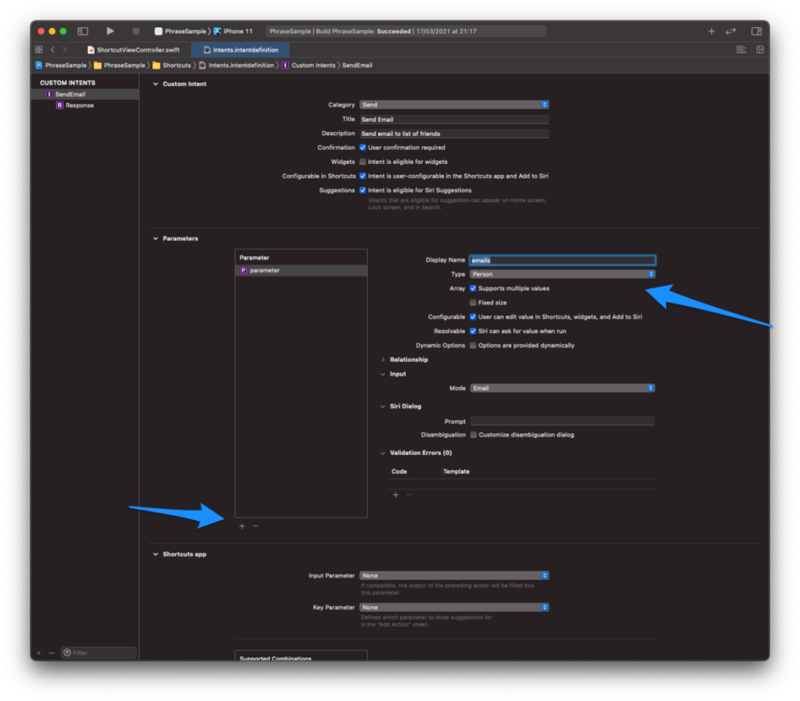
Task: Go back with the left chevron
Action: [52, 49]
